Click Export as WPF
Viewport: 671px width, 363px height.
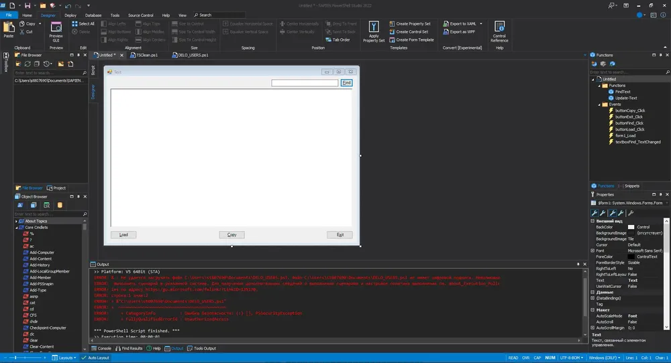tap(459, 31)
